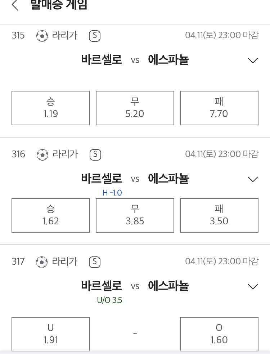Click the soccer ball icon for game 315
270x354 pixels.
(x=42, y=36)
